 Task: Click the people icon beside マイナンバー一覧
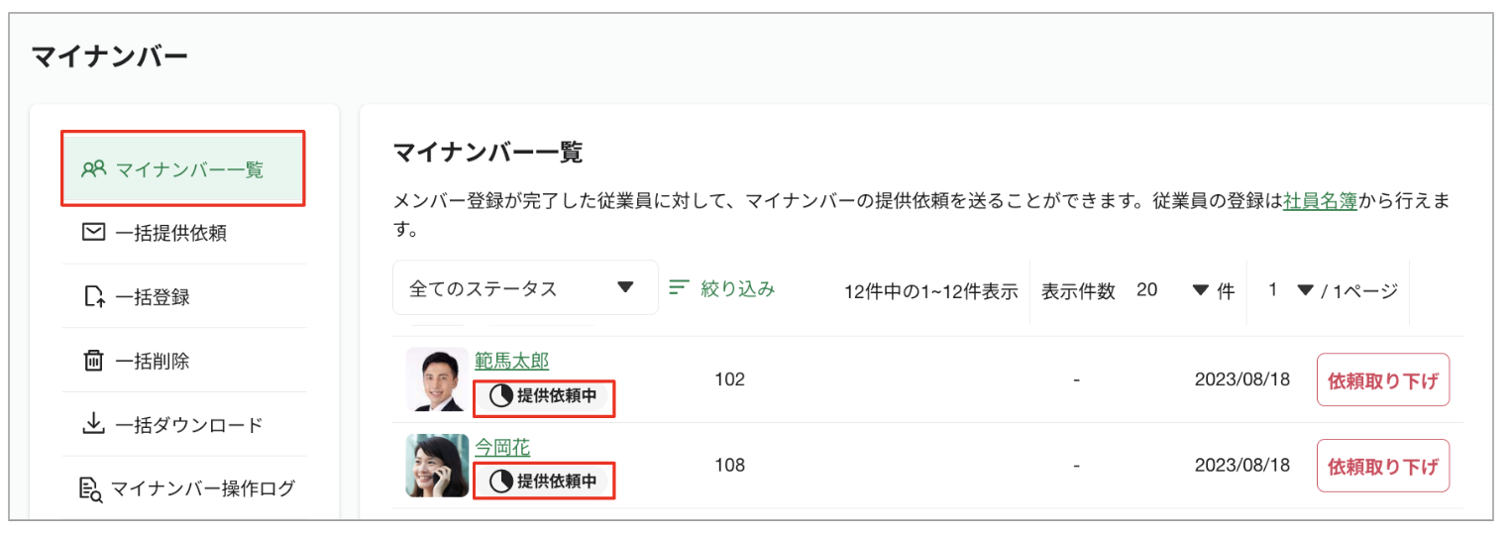point(93,169)
